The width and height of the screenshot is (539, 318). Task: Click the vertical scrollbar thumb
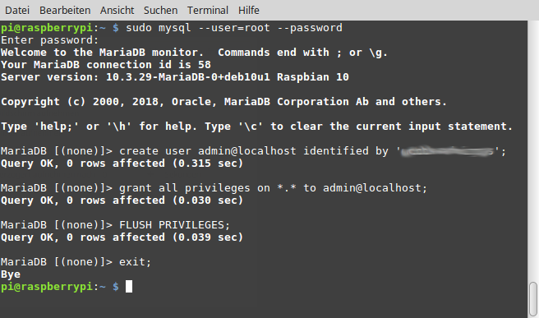532,298
